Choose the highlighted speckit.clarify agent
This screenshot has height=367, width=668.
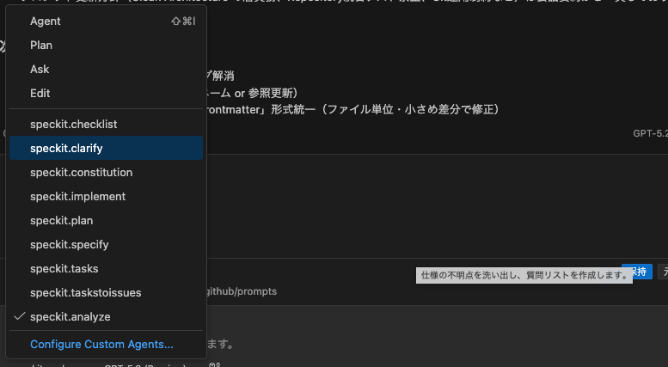click(106, 148)
